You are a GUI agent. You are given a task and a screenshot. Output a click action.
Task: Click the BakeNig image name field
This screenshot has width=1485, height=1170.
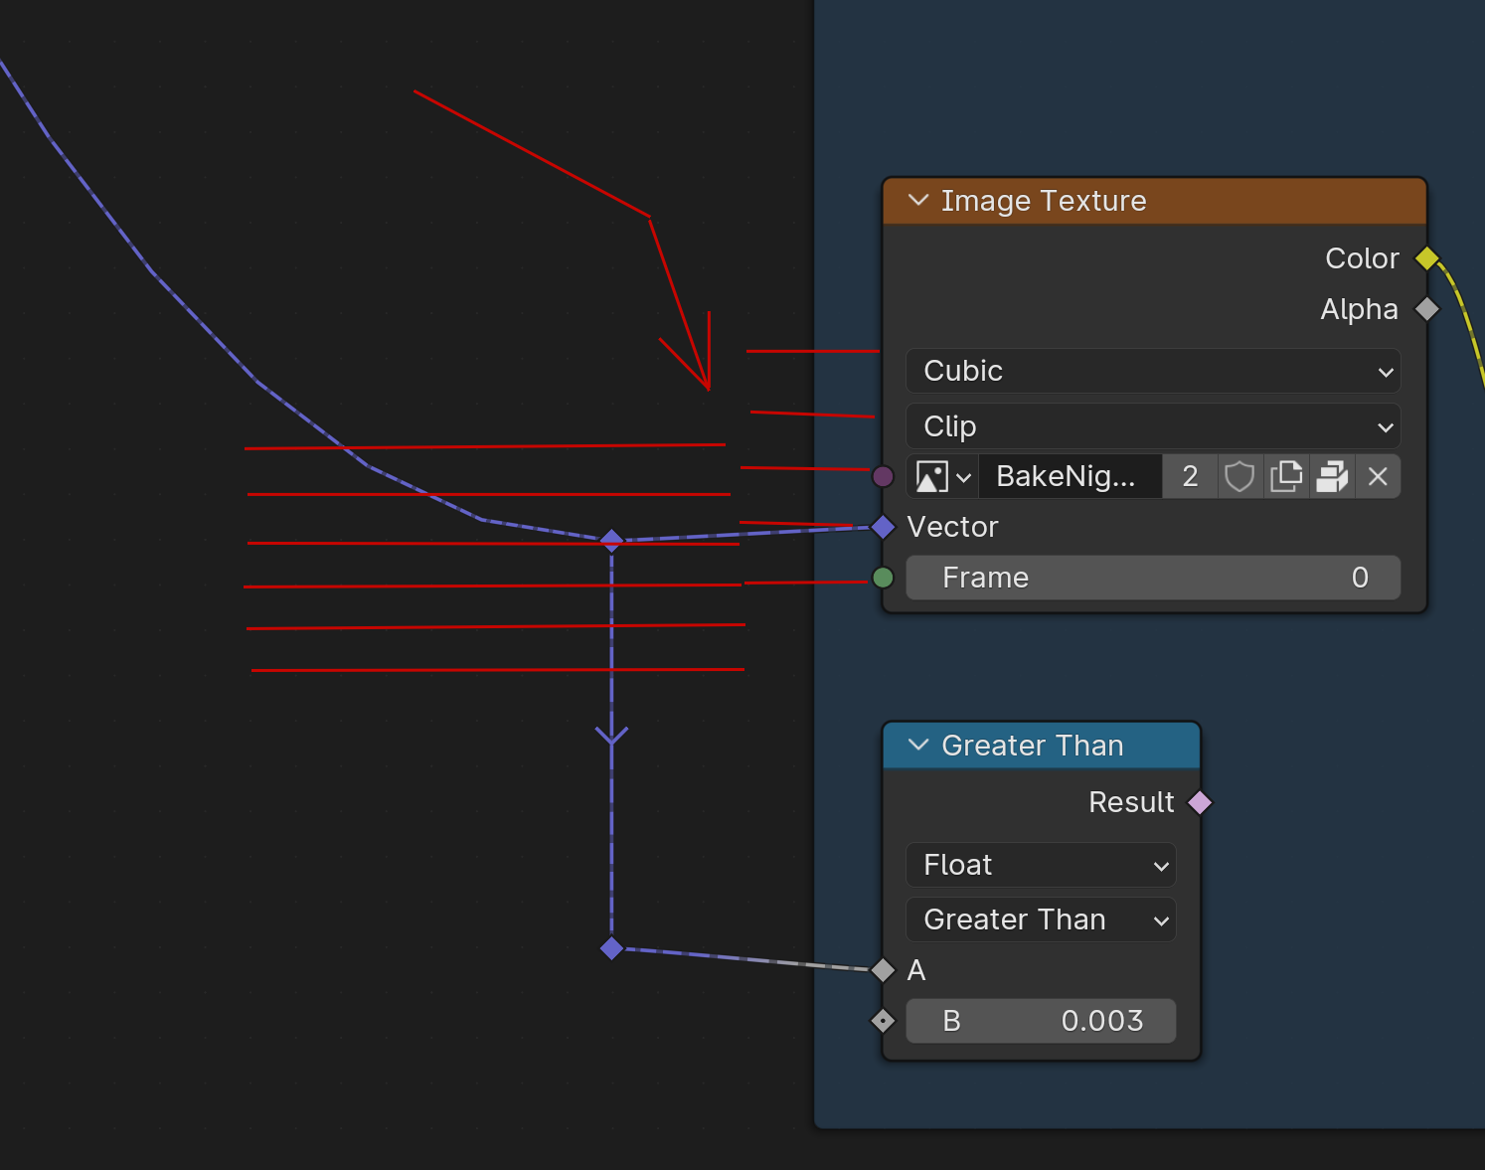[x=1071, y=477]
